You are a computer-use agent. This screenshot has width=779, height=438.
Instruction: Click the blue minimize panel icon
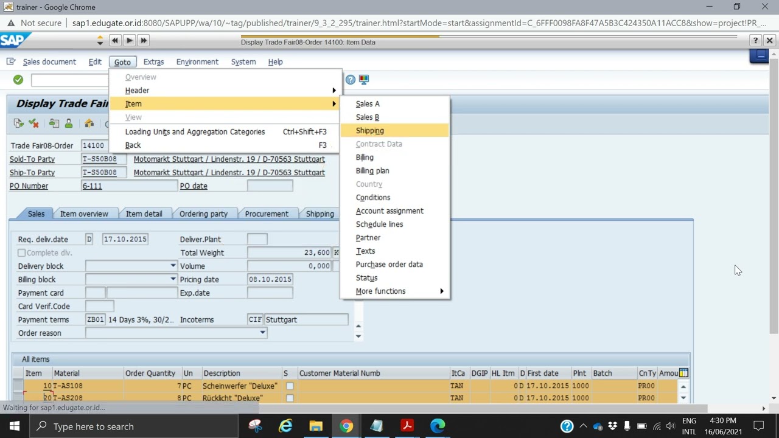tap(760, 56)
